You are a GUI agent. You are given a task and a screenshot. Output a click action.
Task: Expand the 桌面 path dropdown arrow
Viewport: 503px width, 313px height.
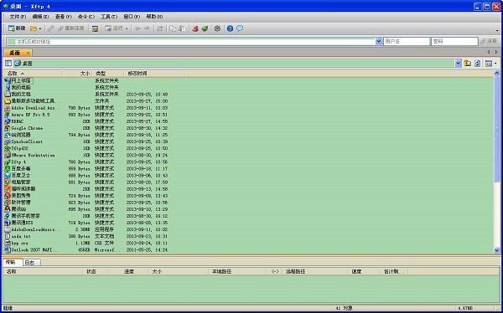click(458, 64)
